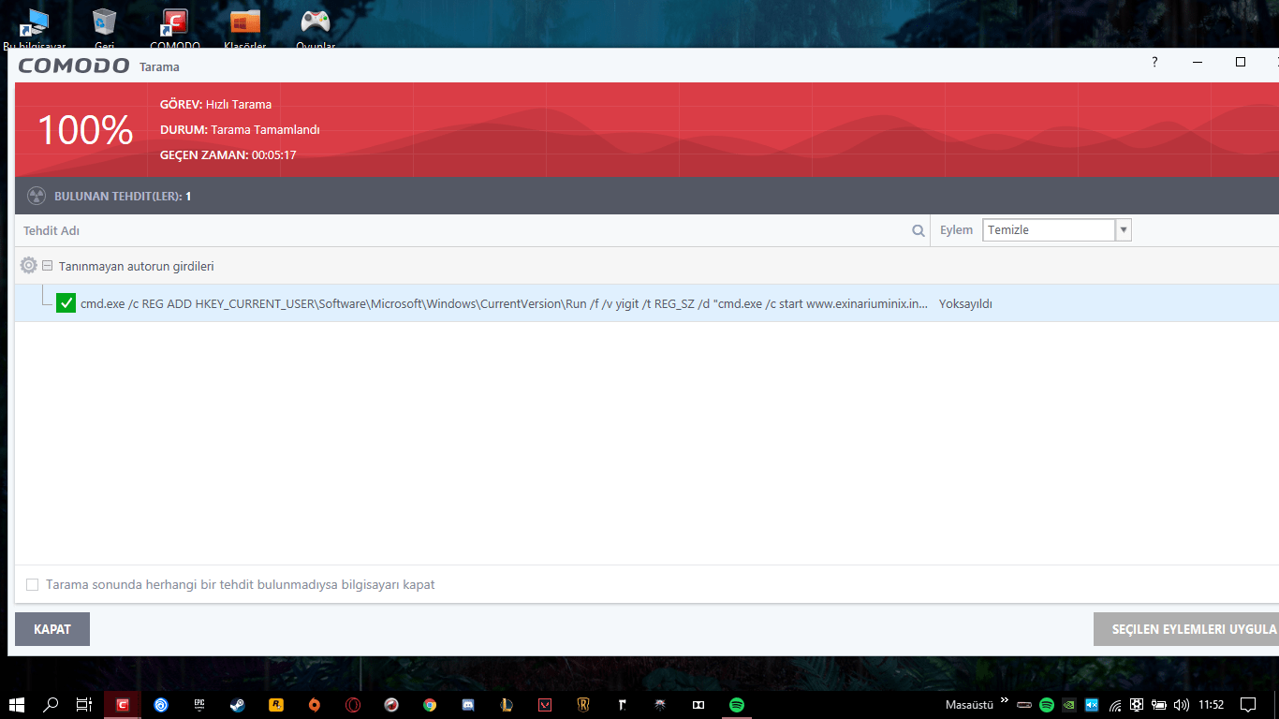
Task: Click the BULUNAN TEHDİT(LER): 1 label
Action: click(x=123, y=196)
